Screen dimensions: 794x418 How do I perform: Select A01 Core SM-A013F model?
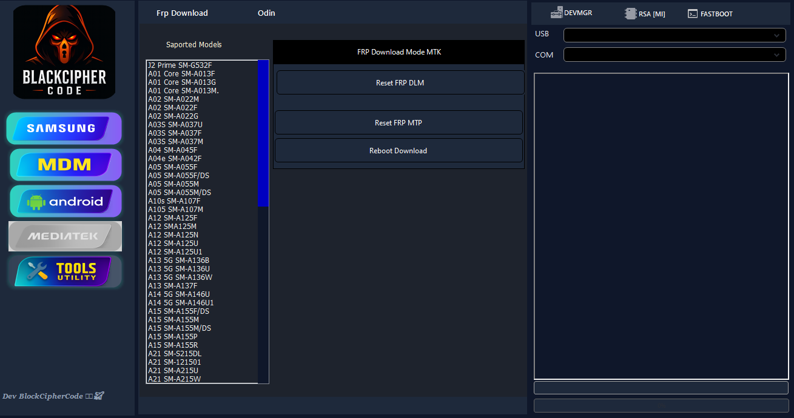pyautogui.click(x=181, y=73)
